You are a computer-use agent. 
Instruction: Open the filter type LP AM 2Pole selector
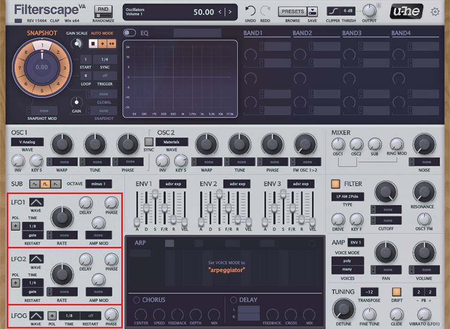point(348,196)
